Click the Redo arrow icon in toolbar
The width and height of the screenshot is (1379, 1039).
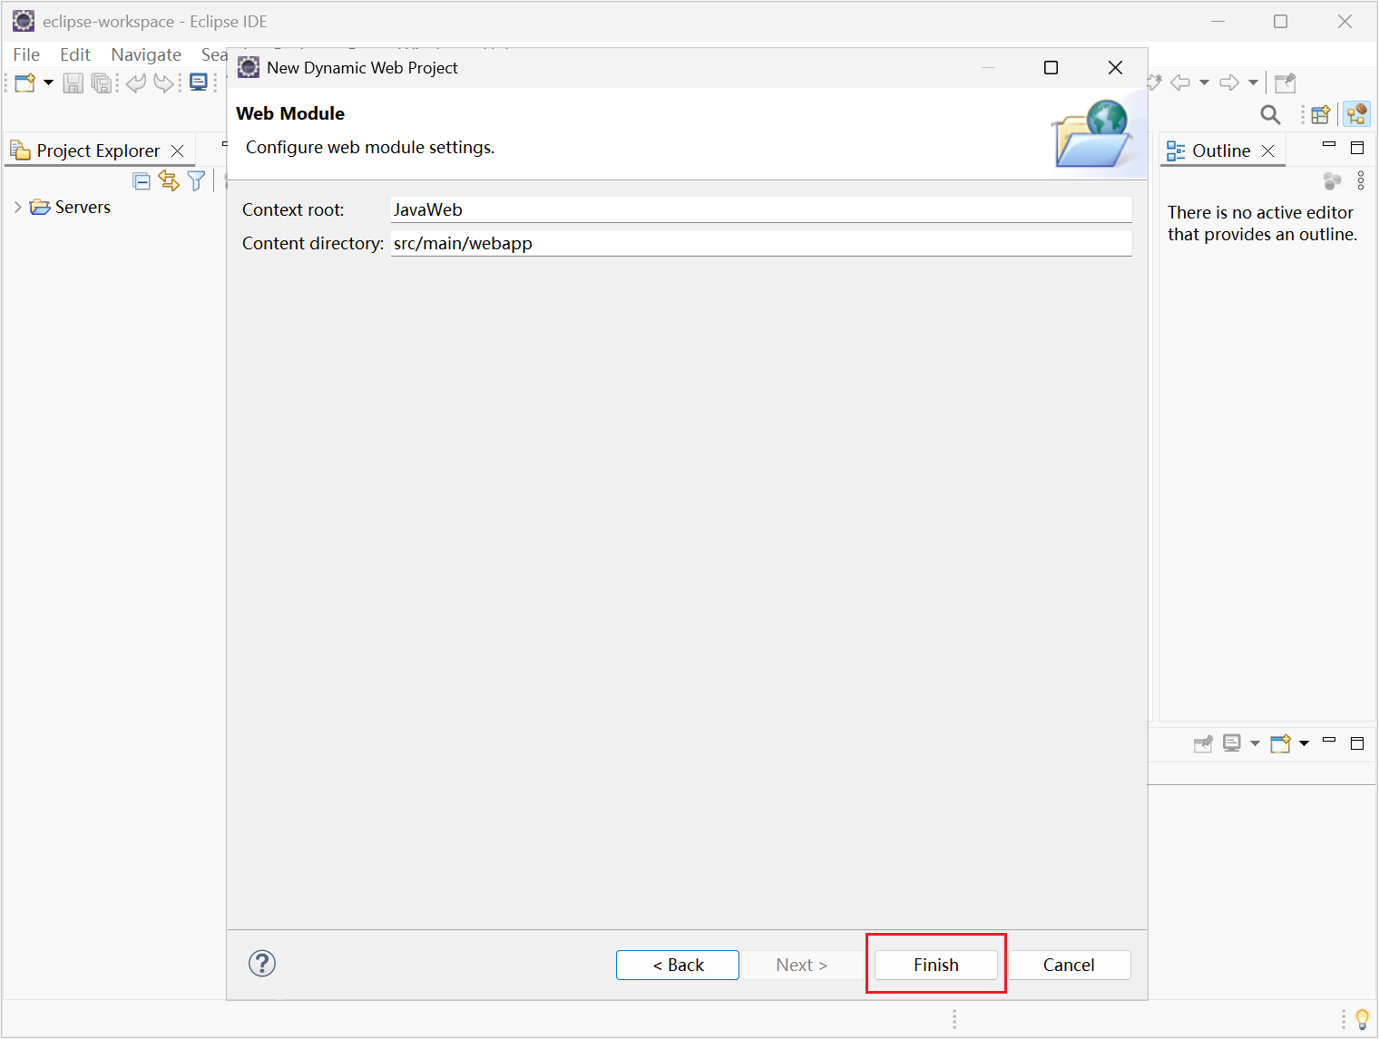pyautogui.click(x=163, y=83)
